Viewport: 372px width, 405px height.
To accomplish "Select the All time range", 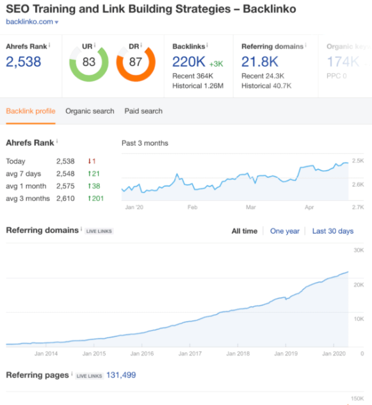I will click(x=245, y=231).
